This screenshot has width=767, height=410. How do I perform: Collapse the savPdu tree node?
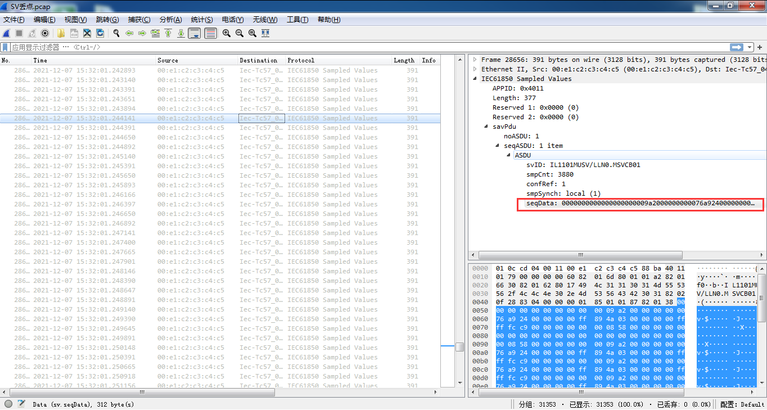[486, 126]
